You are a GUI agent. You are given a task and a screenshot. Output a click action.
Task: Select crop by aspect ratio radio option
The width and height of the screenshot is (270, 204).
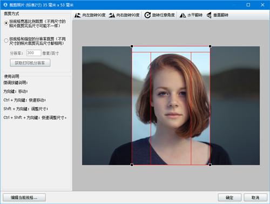(x=6, y=23)
